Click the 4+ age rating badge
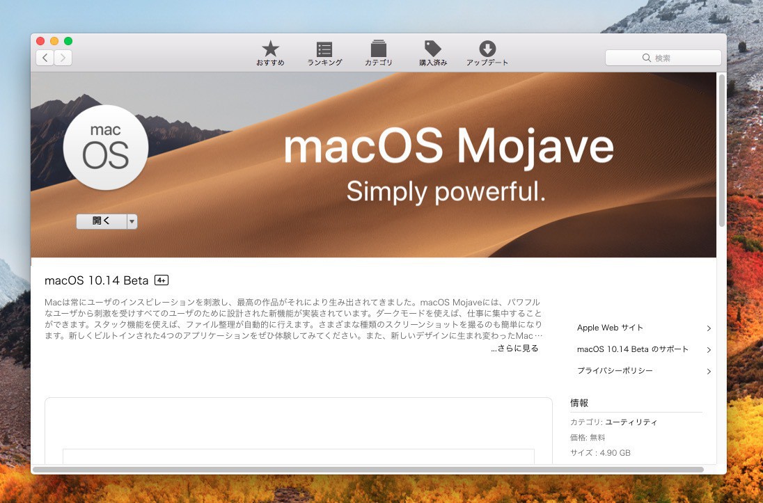This screenshot has height=503, width=763. [162, 280]
